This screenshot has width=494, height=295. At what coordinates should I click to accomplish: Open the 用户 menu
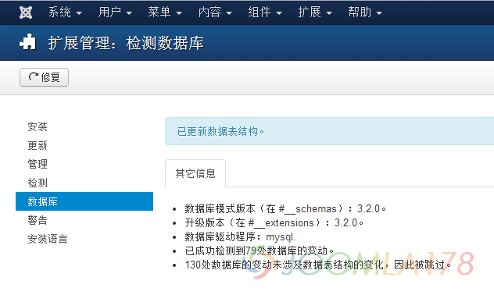tap(115, 12)
